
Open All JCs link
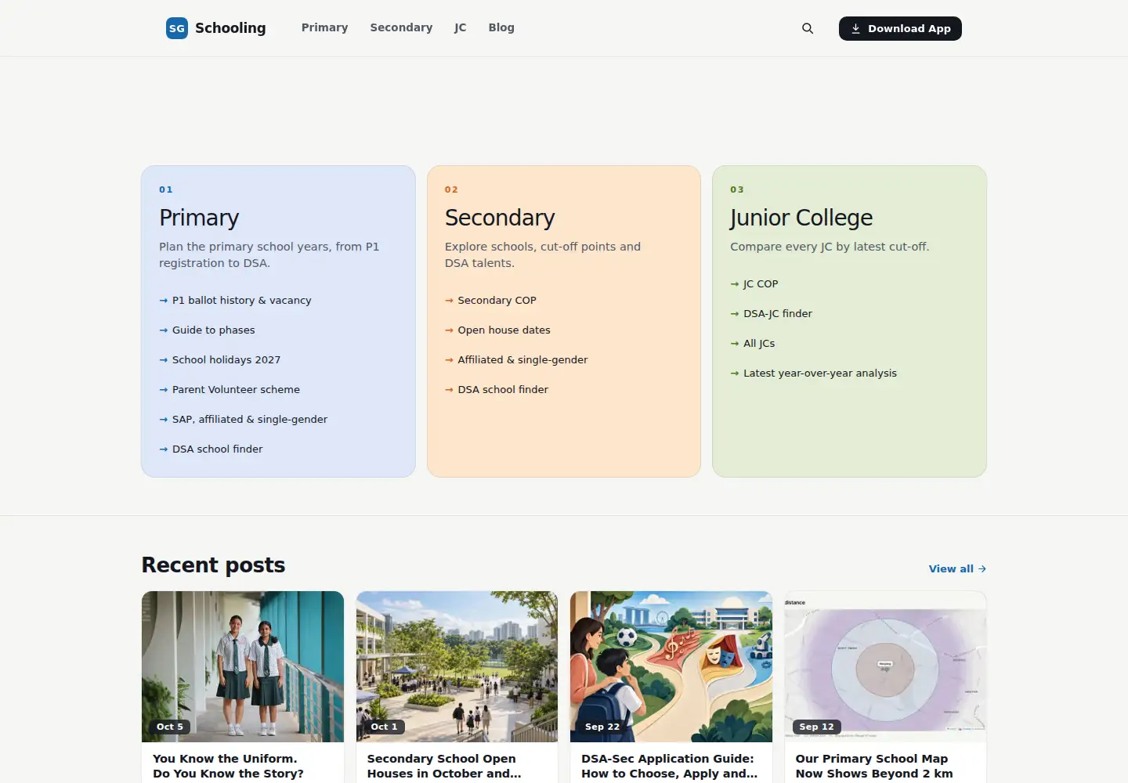(753, 344)
